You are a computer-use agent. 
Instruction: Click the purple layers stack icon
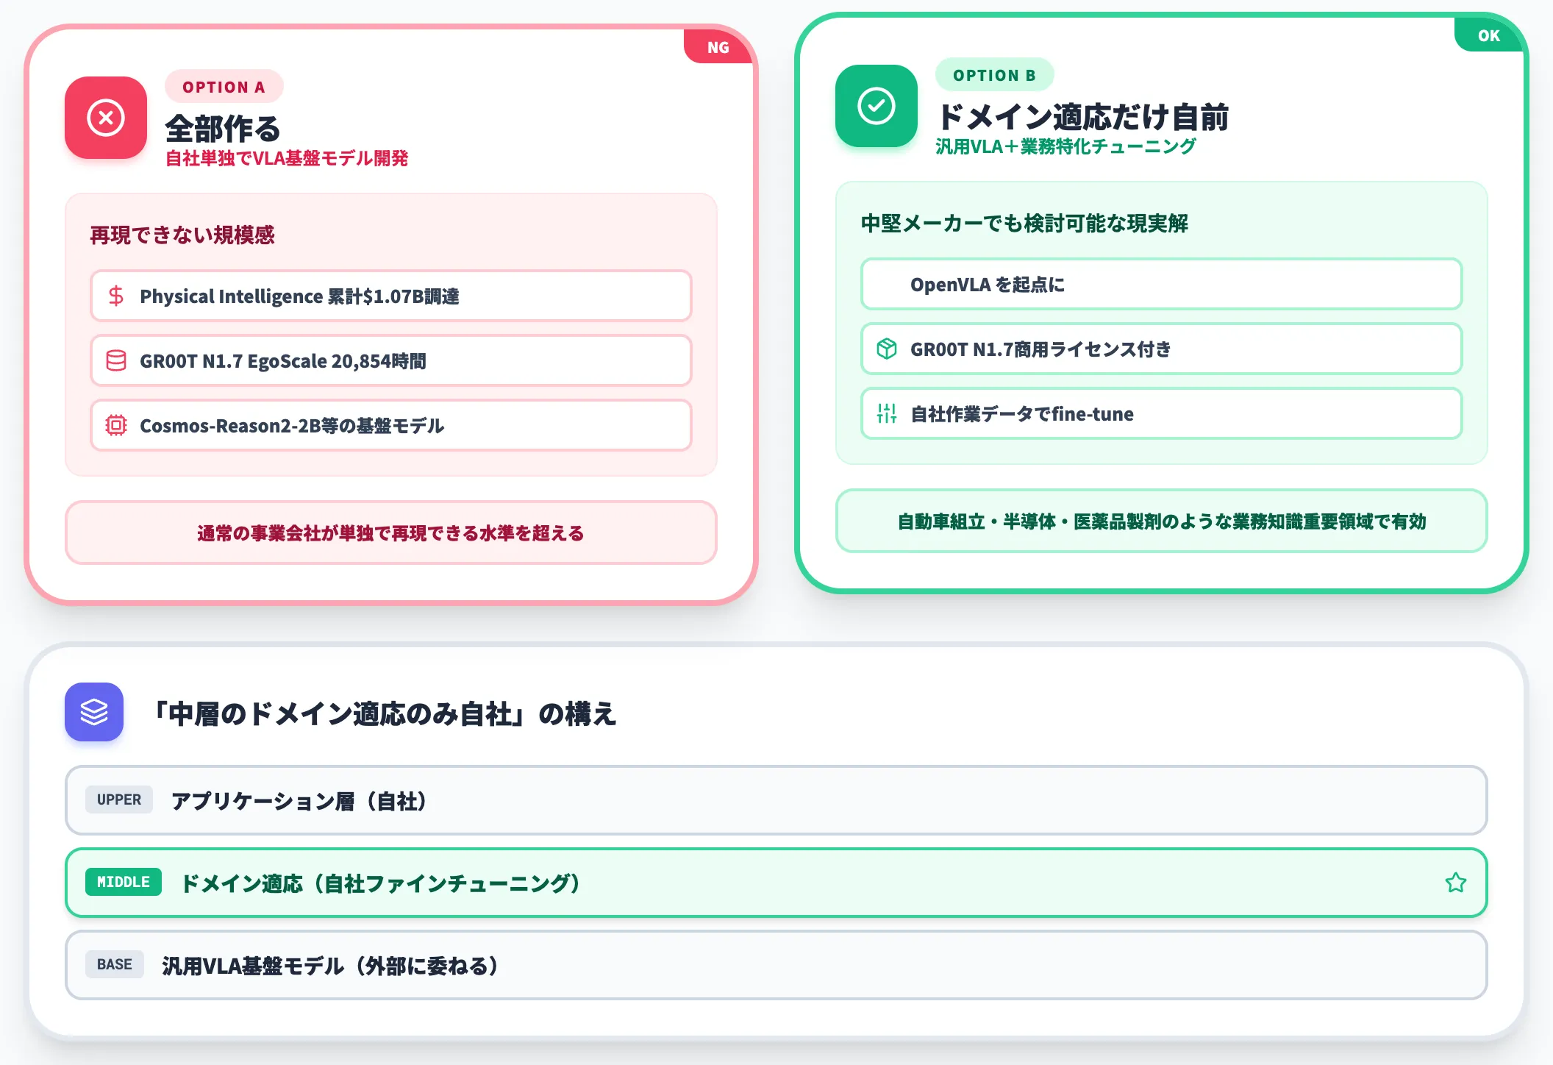point(94,712)
